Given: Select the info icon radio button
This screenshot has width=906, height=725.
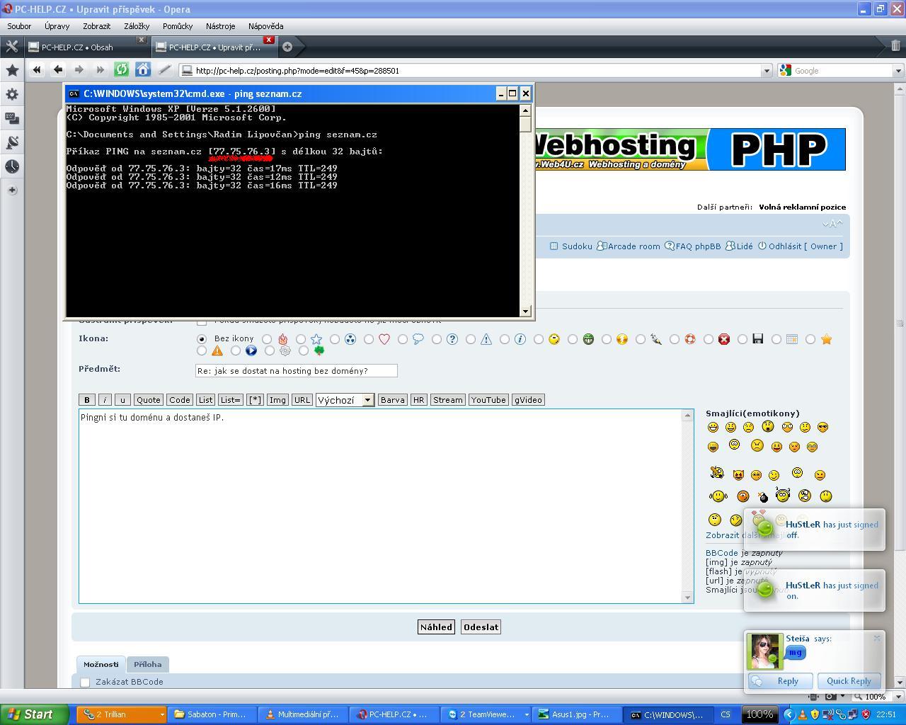Looking at the screenshot, I should pos(505,339).
